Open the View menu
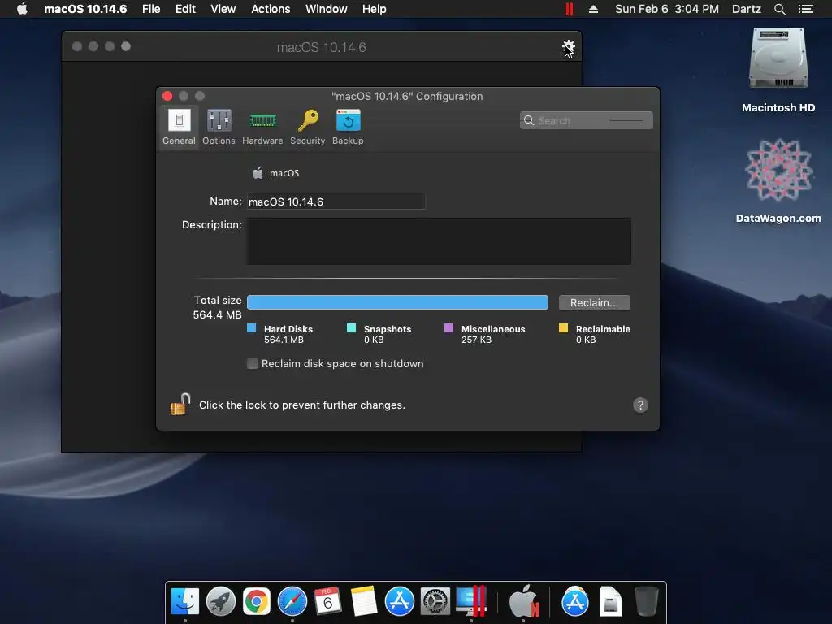Screen dimensions: 832x624 223,9
